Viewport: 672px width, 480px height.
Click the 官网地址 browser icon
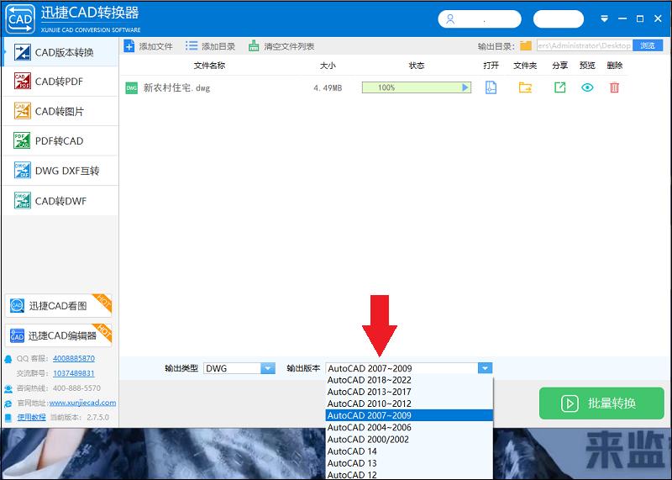point(8,404)
